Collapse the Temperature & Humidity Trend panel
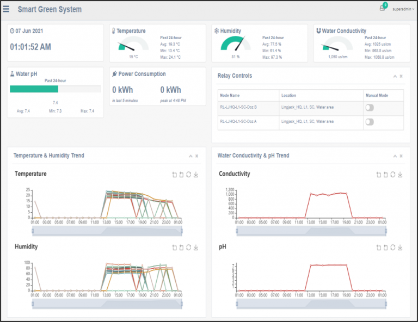418x322 pixels. tap(190, 156)
